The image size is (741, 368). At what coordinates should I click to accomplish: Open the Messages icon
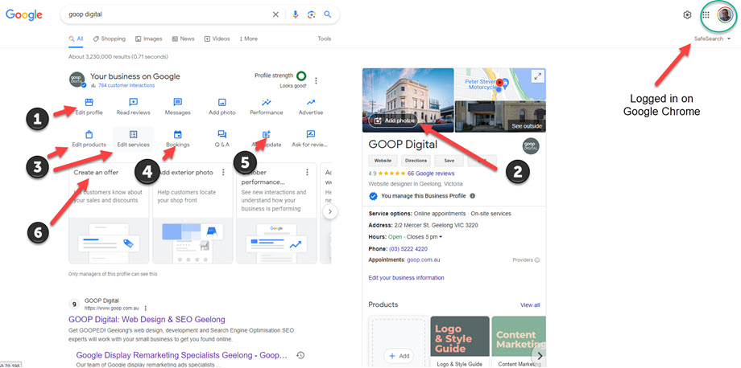pyautogui.click(x=177, y=103)
